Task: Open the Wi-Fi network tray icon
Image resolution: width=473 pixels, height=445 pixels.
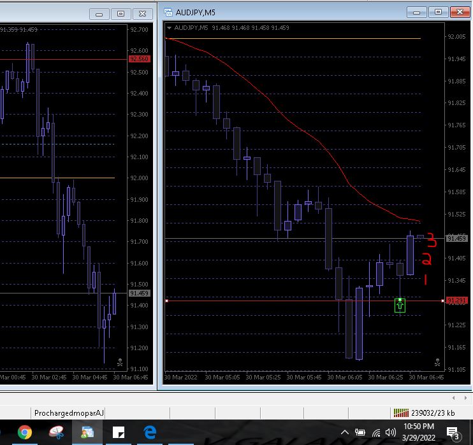Action: pos(376,434)
